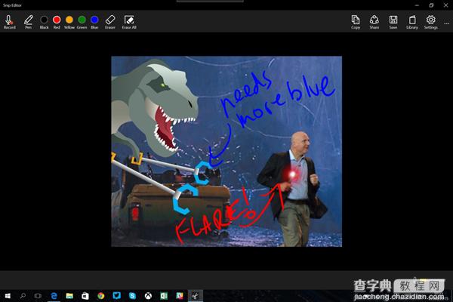Pick the Green ink color

tap(82, 22)
